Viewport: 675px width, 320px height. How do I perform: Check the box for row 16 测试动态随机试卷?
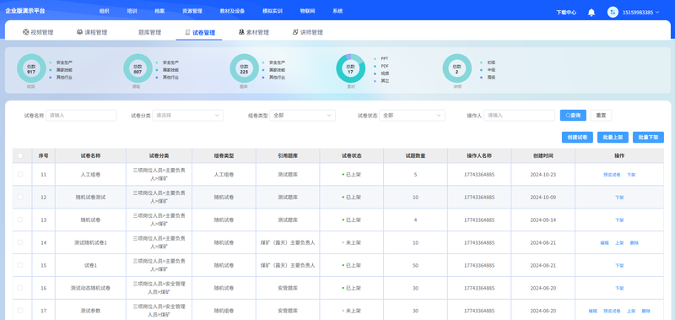coord(20,288)
